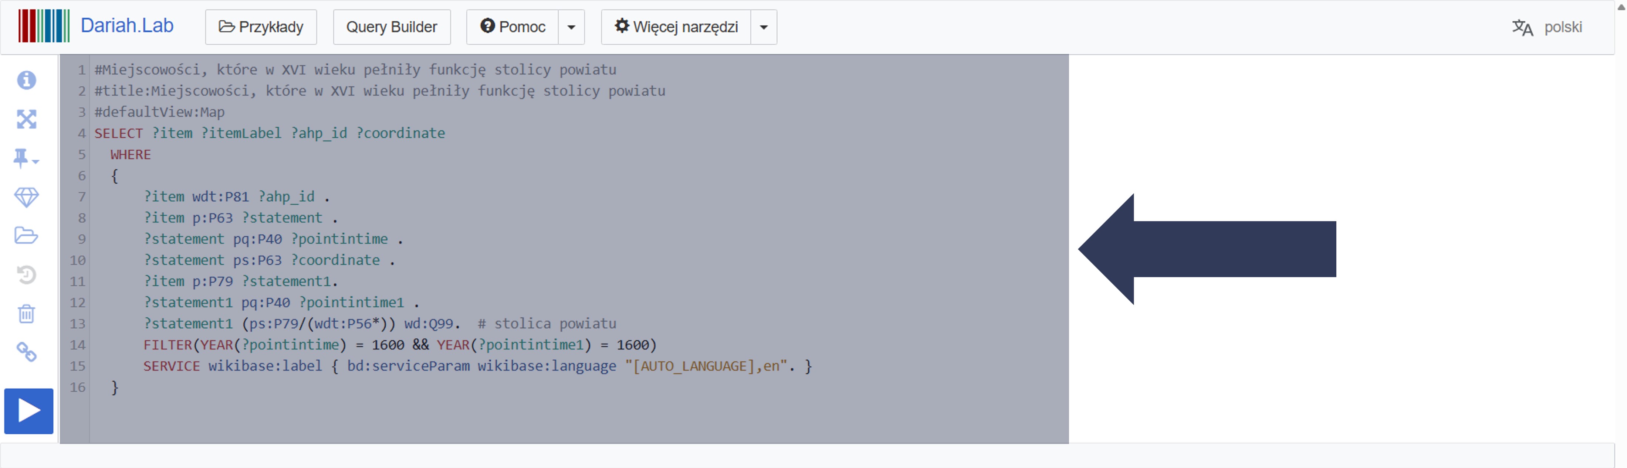This screenshot has width=1627, height=468.
Task: Format the query using the diamond icon
Action: (27, 197)
